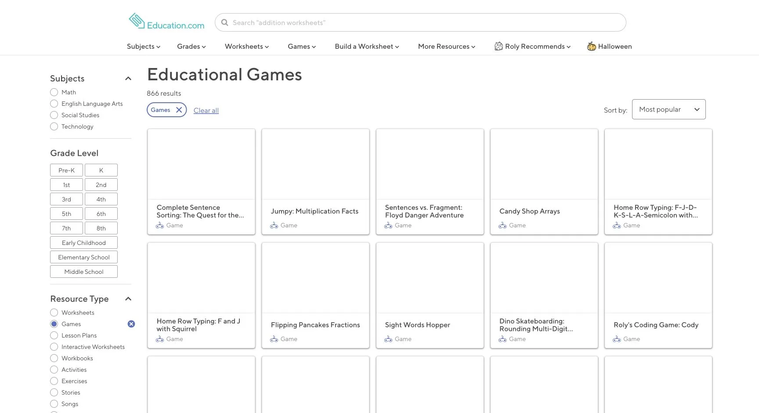The width and height of the screenshot is (759, 413).
Task: Click the Clear all link
Action: pos(206,111)
